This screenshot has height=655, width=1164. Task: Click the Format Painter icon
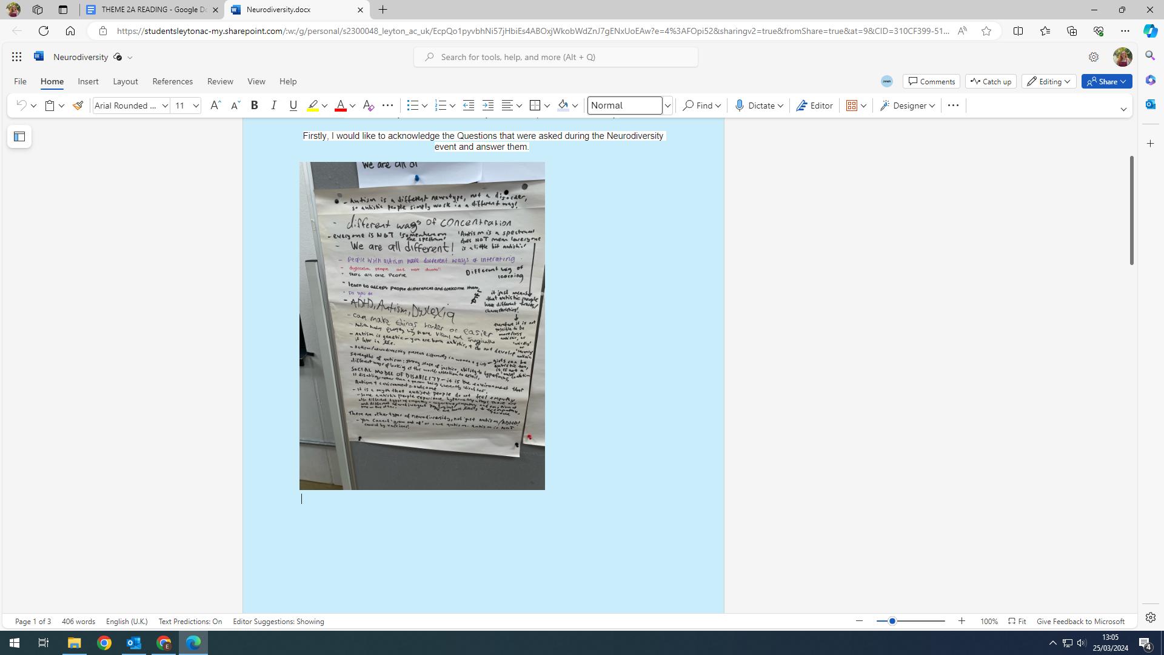[78, 106]
